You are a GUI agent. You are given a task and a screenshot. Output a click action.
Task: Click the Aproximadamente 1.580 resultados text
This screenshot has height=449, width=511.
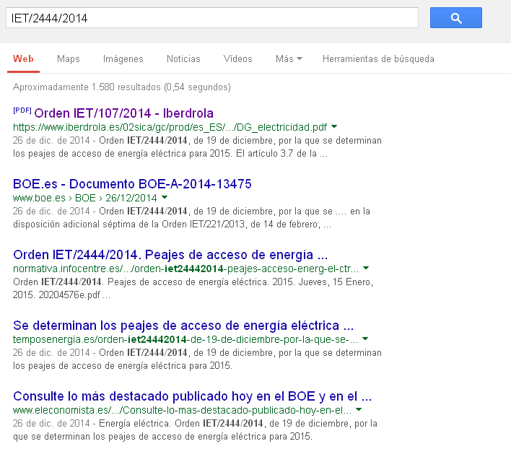tap(122, 87)
